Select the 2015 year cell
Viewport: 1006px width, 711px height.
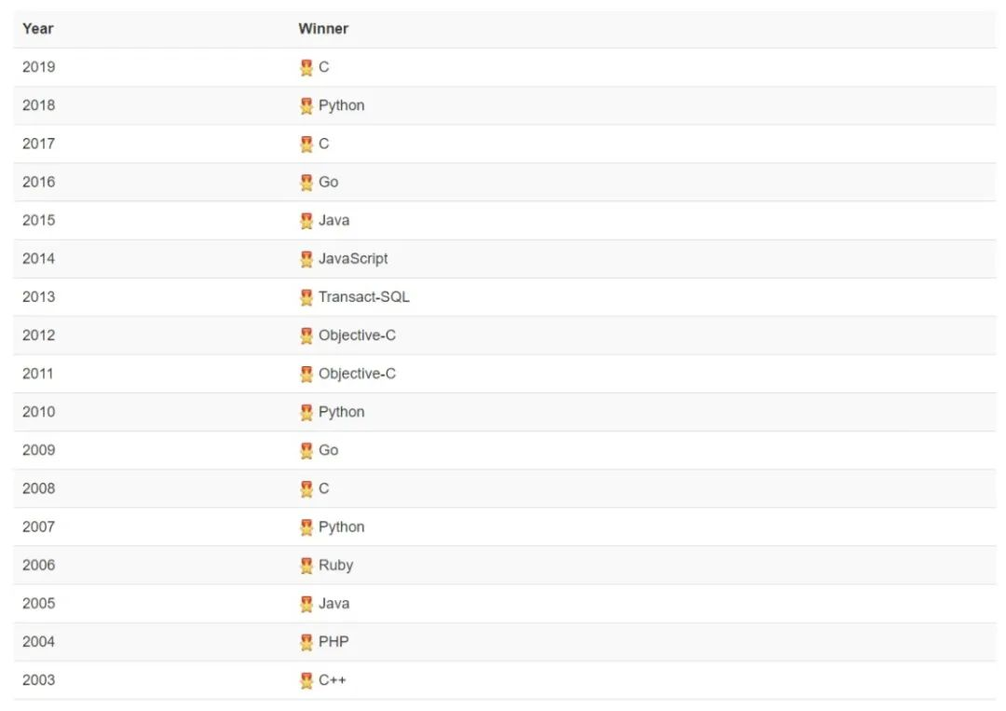coord(38,220)
